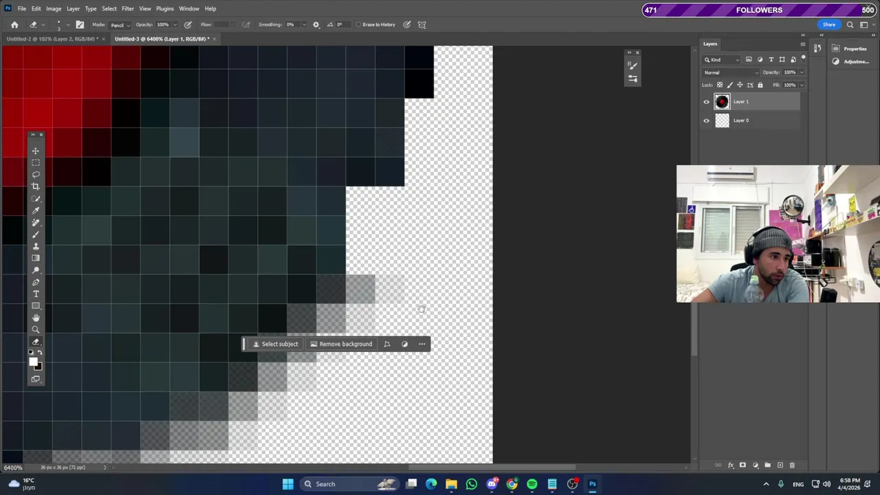
Task: Select the Lasso tool
Action: (36, 175)
